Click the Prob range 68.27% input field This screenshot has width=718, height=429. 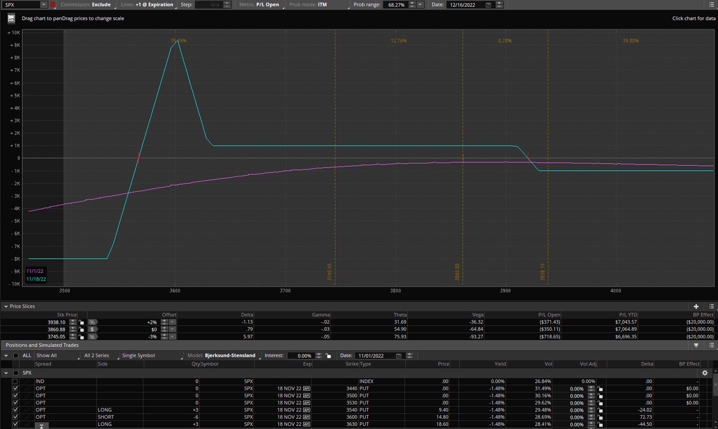coord(396,5)
